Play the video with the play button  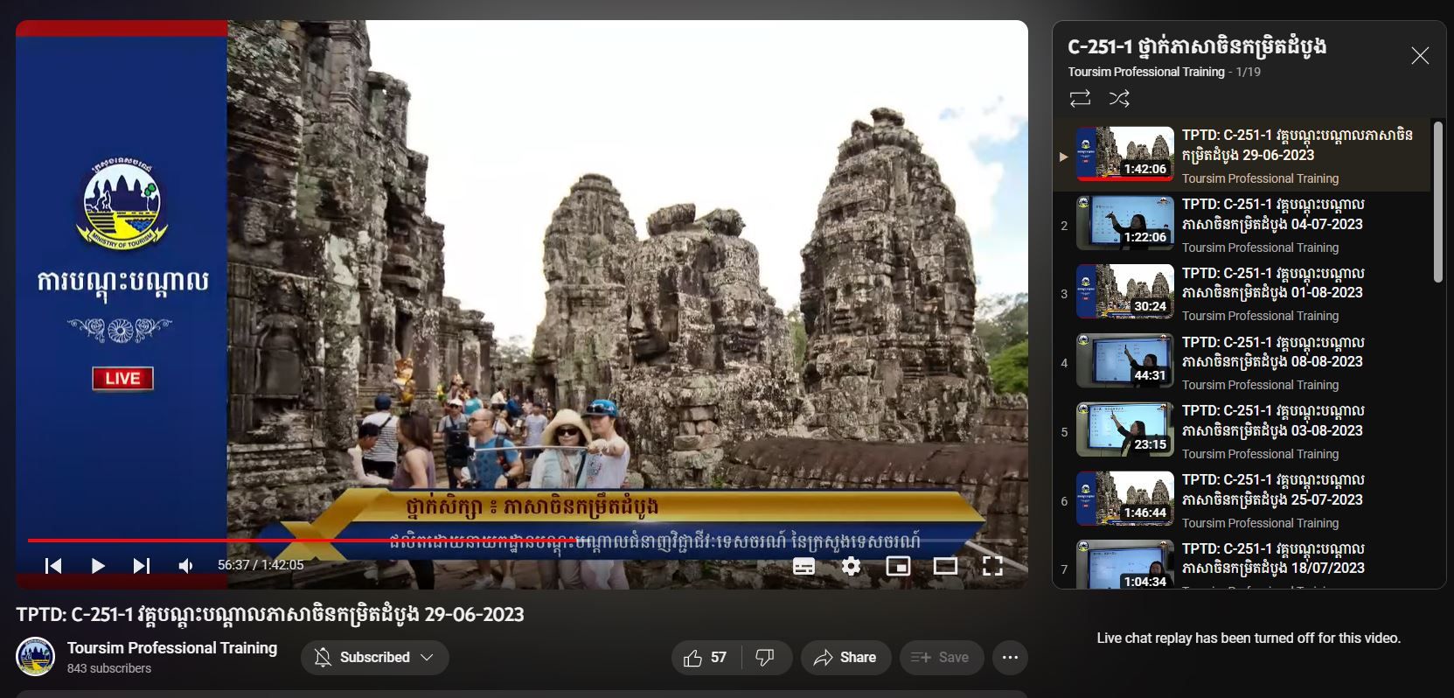pyautogui.click(x=98, y=566)
